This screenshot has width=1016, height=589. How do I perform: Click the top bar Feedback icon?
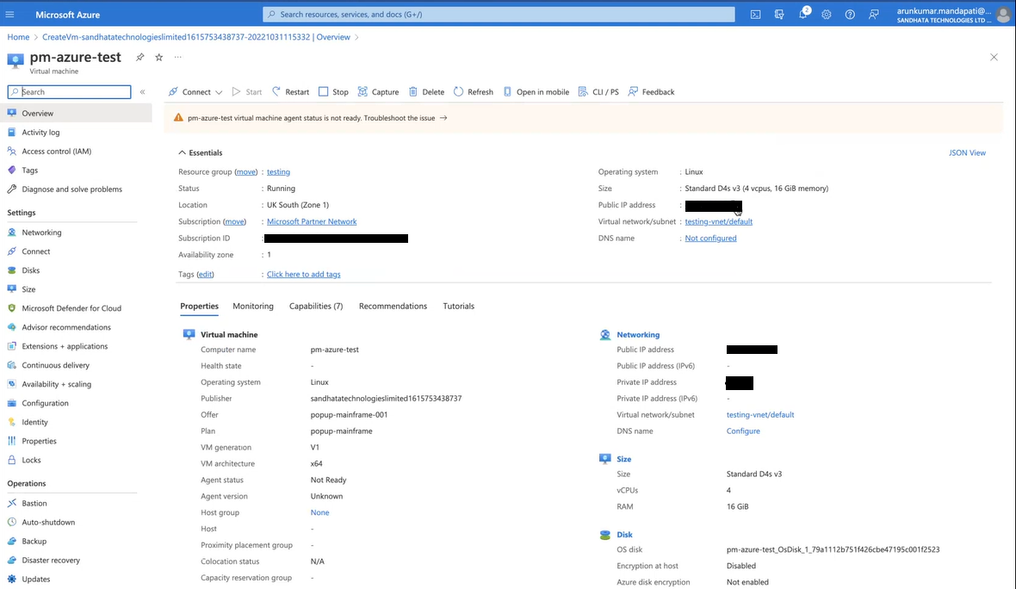click(873, 15)
